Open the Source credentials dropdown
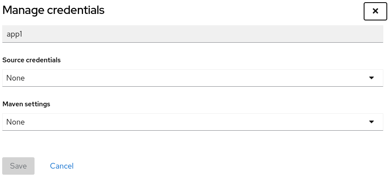 192,78
